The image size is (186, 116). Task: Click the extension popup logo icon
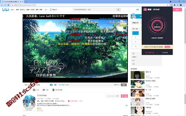pos(145,9)
